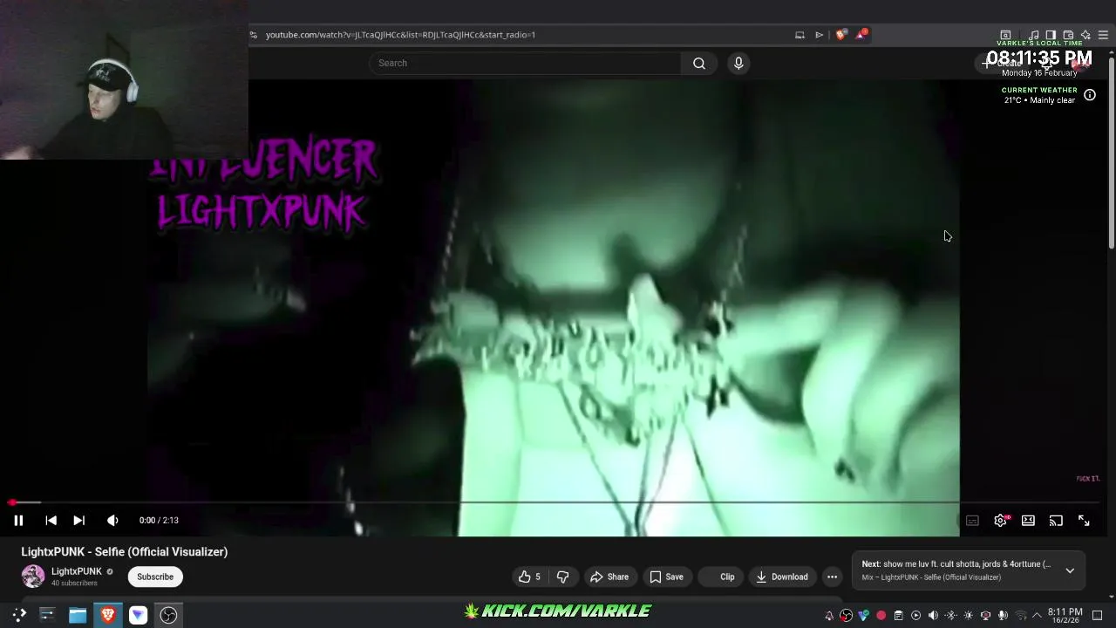Click the browser address bar URL
Screen dimensions: 1116x628
(400, 35)
